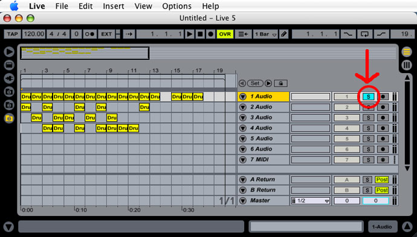Open the Device Browser icon
Screen dimensions: 417x237
(9, 65)
